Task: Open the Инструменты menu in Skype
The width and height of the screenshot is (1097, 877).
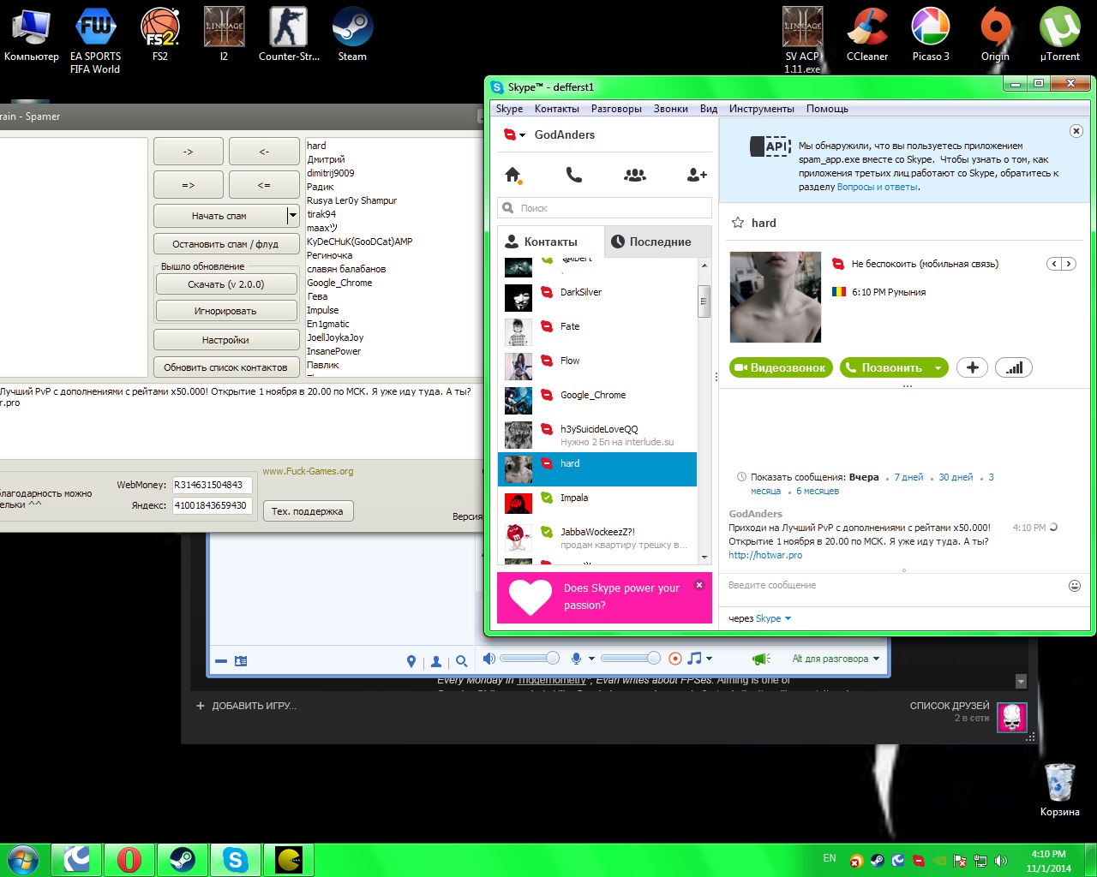Action: tap(762, 109)
